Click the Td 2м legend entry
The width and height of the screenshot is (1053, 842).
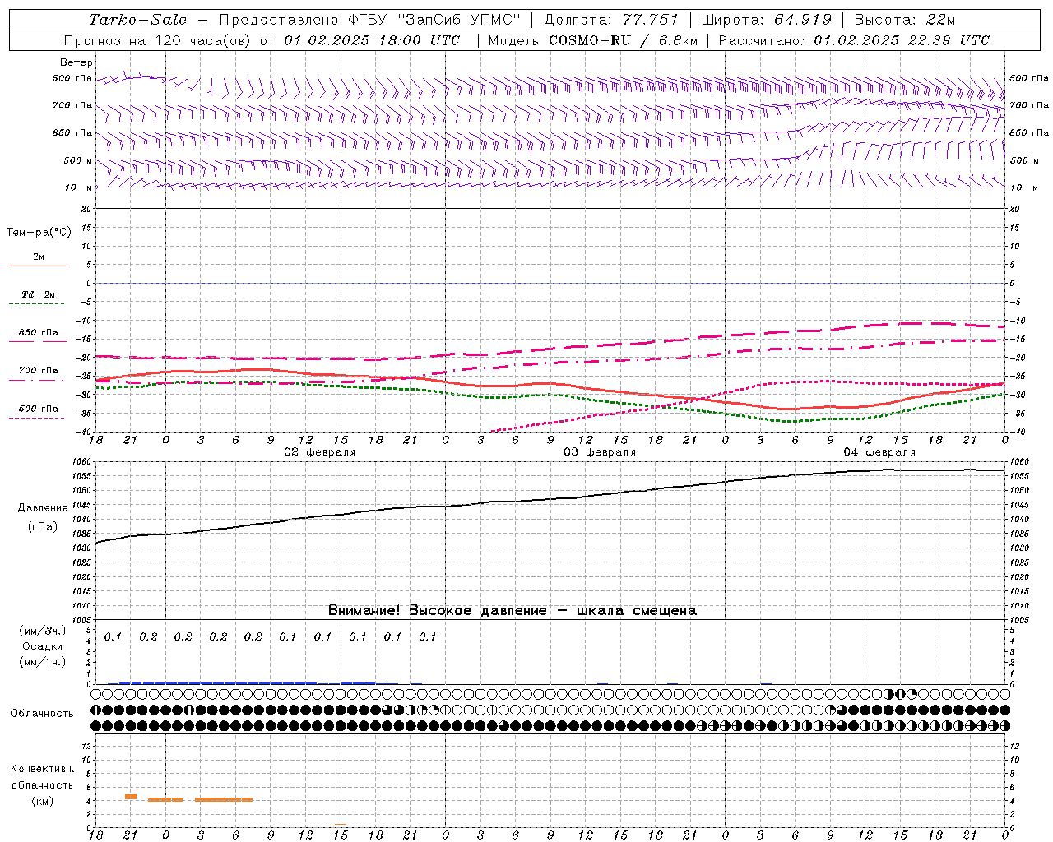(x=39, y=294)
